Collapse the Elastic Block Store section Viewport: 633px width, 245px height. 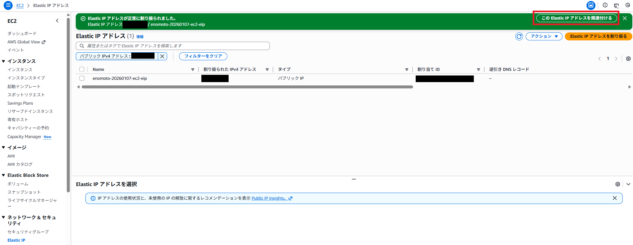coord(4,175)
